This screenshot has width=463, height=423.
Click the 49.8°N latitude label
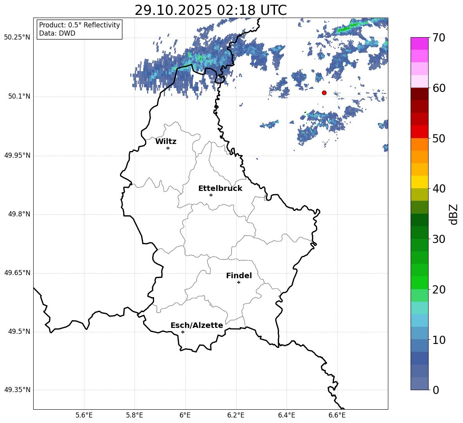click(x=19, y=214)
